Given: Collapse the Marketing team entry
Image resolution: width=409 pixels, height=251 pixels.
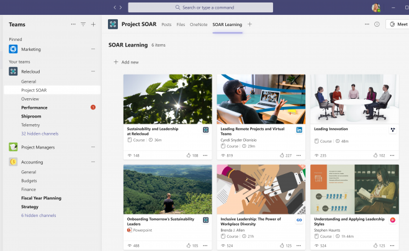Looking at the screenshot, I should [93, 49].
